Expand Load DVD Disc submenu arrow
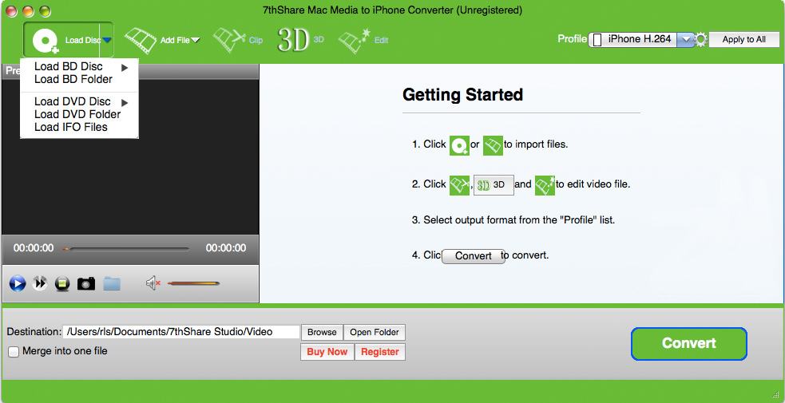The width and height of the screenshot is (785, 403). [124, 102]
